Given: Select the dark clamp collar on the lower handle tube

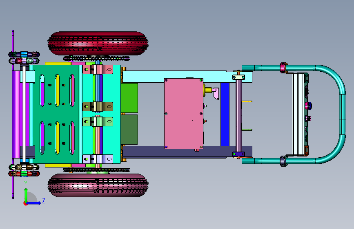Looking at the screenshot, I should (x=283, y=161).
